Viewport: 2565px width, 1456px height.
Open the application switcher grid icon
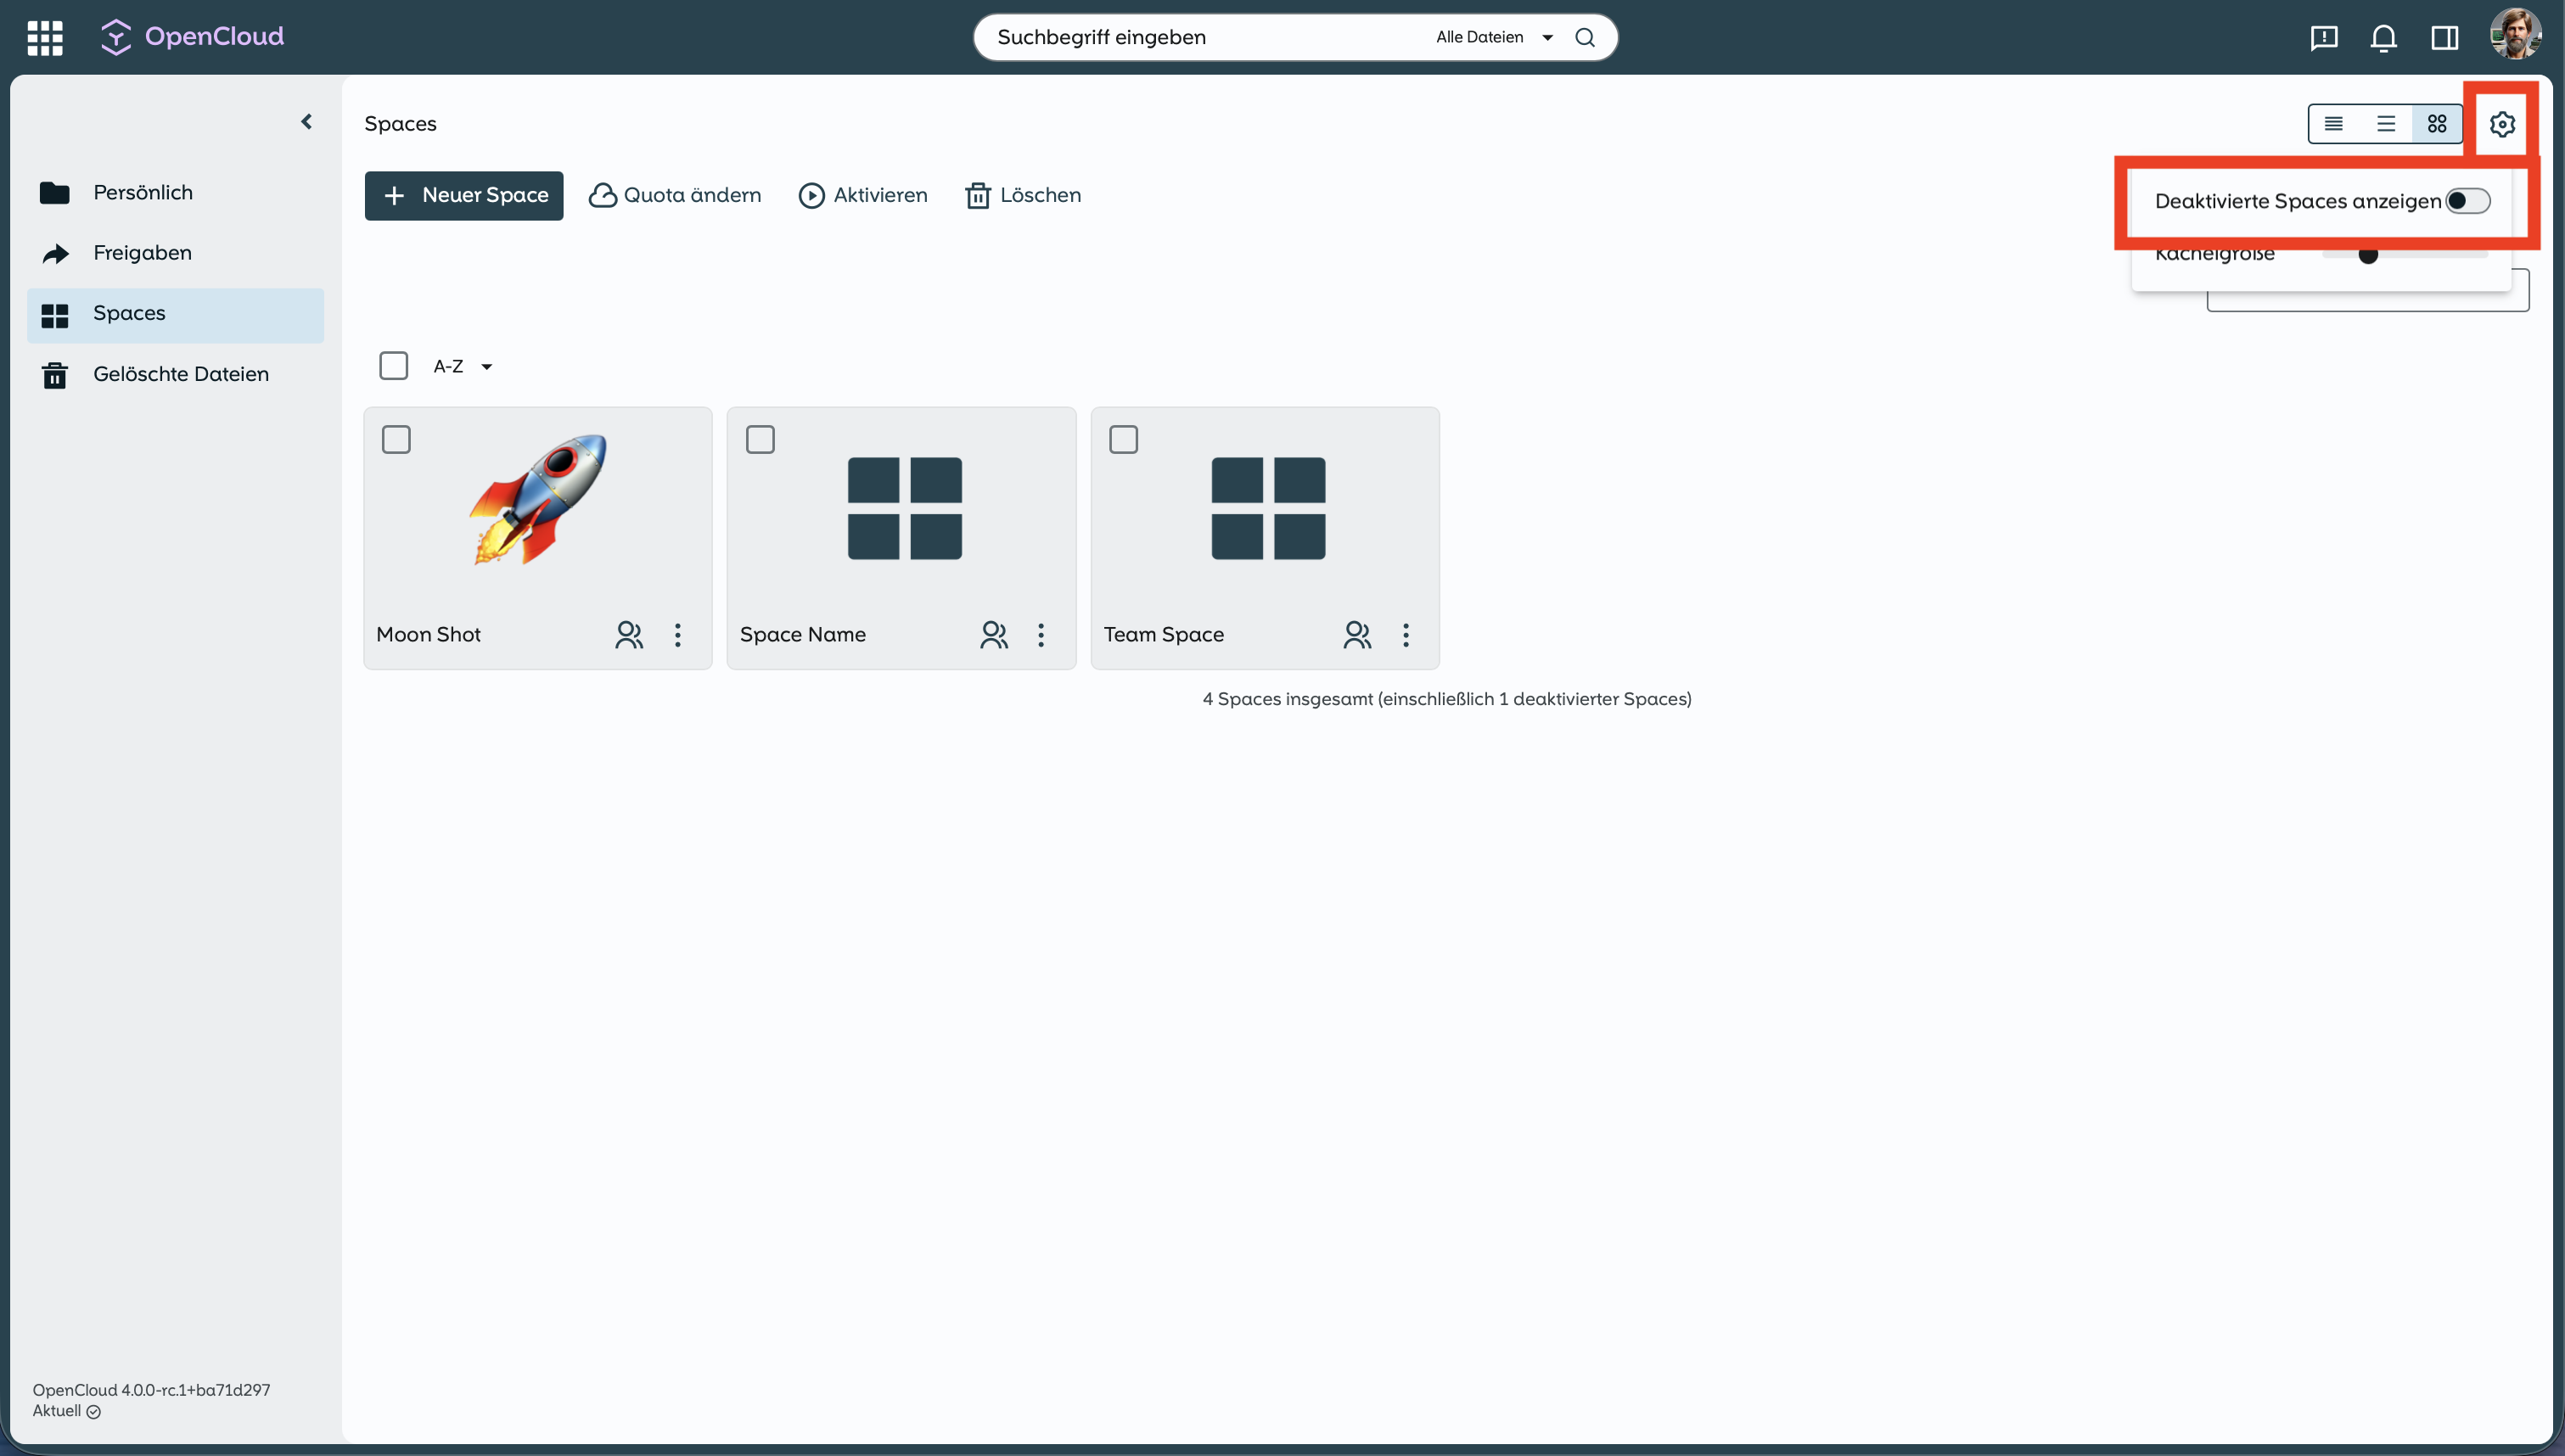(45, 37)
